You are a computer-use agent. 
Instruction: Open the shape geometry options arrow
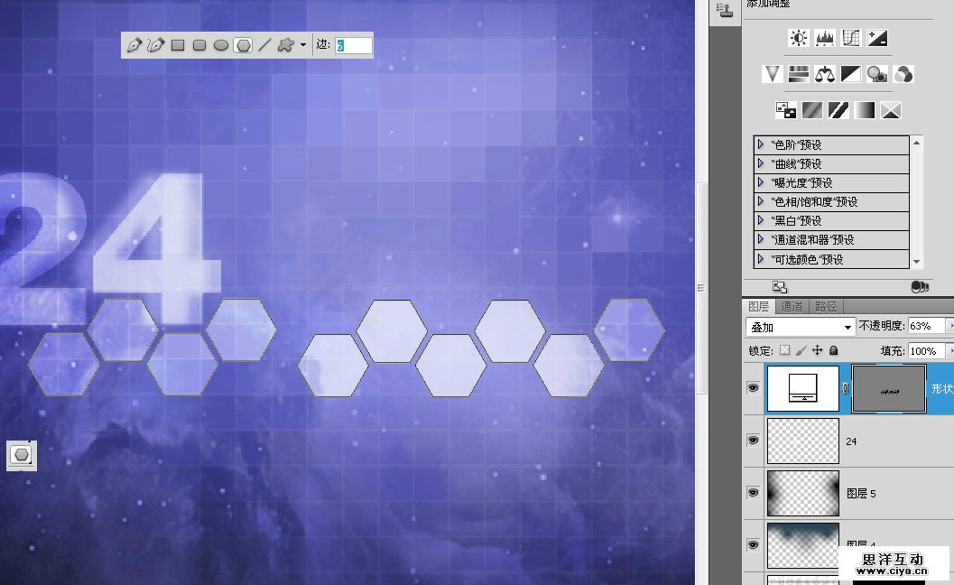[x=303, y=45]
